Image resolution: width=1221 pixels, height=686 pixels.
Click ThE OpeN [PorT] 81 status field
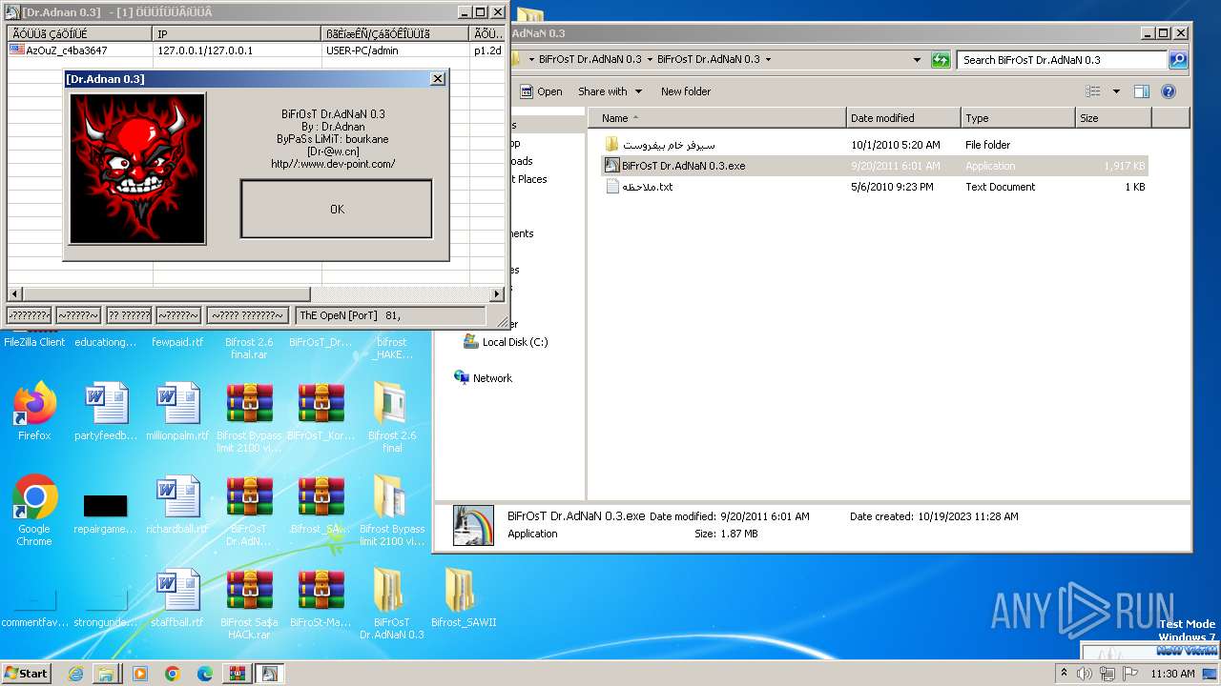click(x=390, y=315)
